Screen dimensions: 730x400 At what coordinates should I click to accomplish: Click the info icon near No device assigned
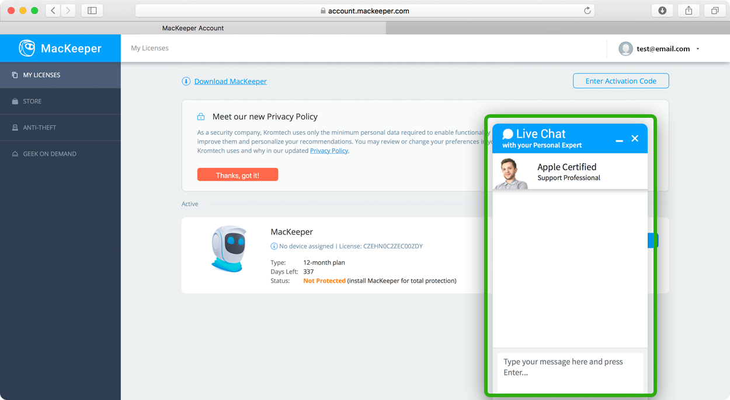coord(274,246)
